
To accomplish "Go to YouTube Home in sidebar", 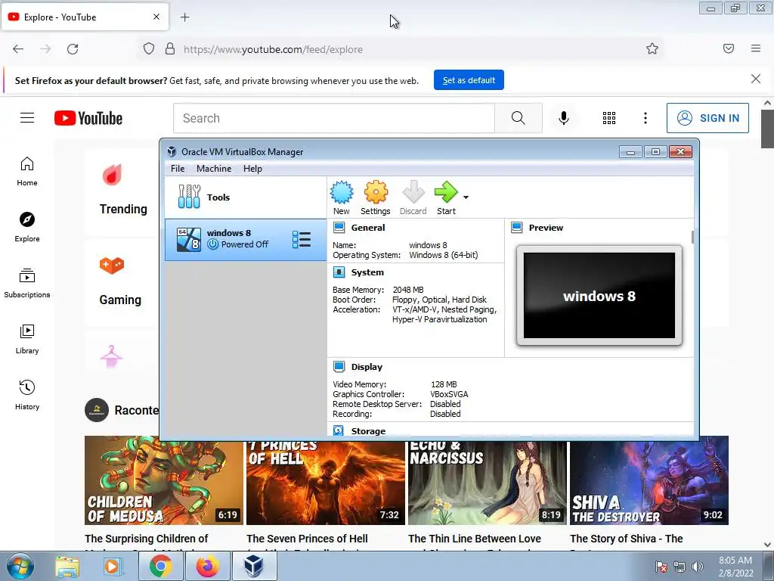I will coord(27,172).
